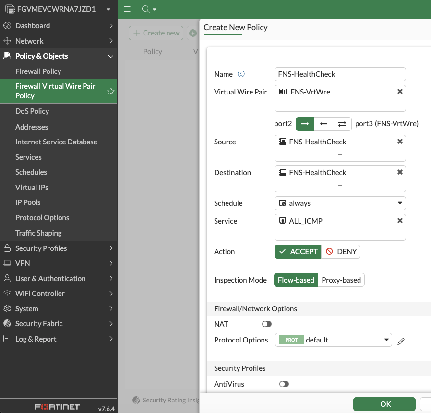
Task: Click the info icon next to Name
Action: [x=241, y=74]
